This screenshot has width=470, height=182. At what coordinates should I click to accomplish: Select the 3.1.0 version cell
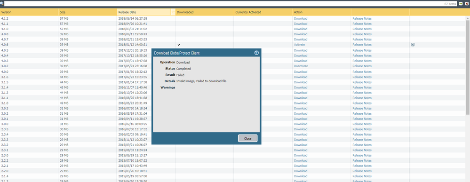[x=5, y=103]
